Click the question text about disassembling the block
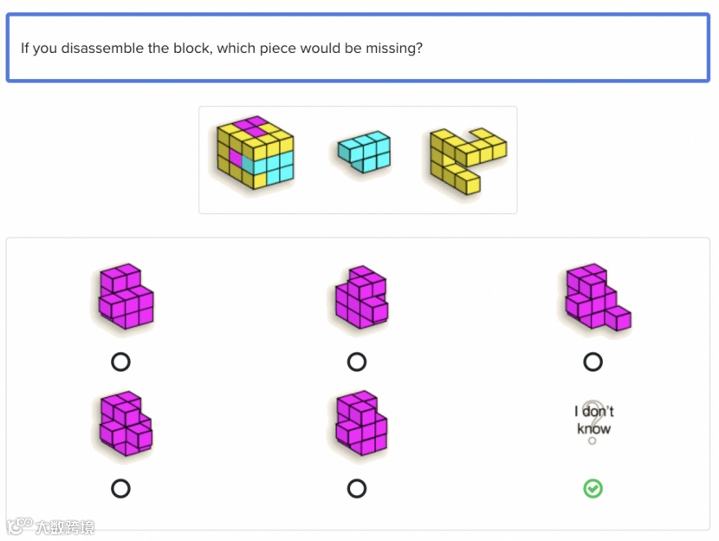Image resolution: width=719 pixels, height=541 pixels. (x=222, y=48)
